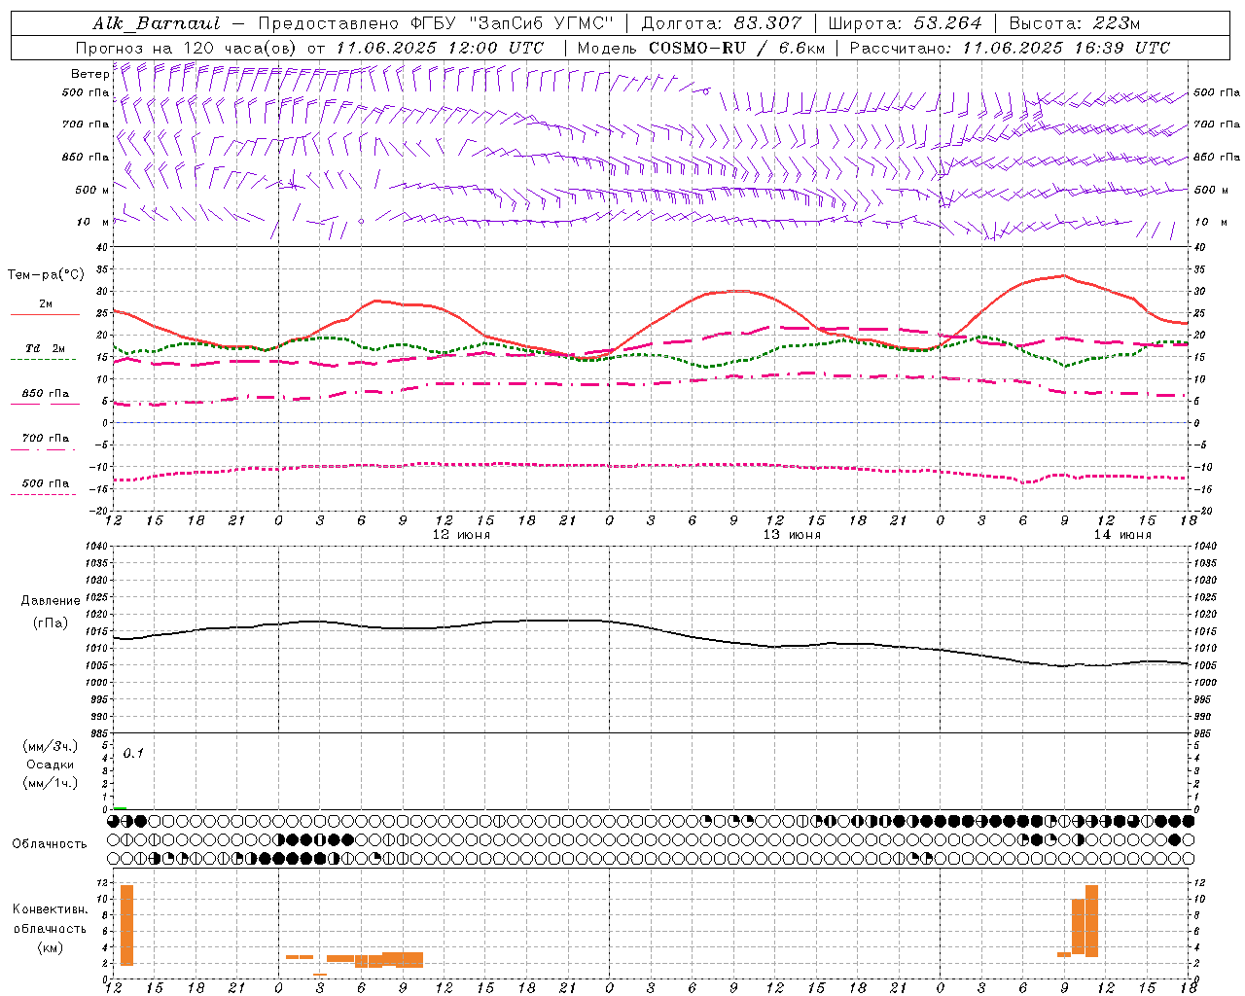Click the 'Тем-ра(°C)' panel label
This screenshot has height=996, width=1245.
(46, 275)
